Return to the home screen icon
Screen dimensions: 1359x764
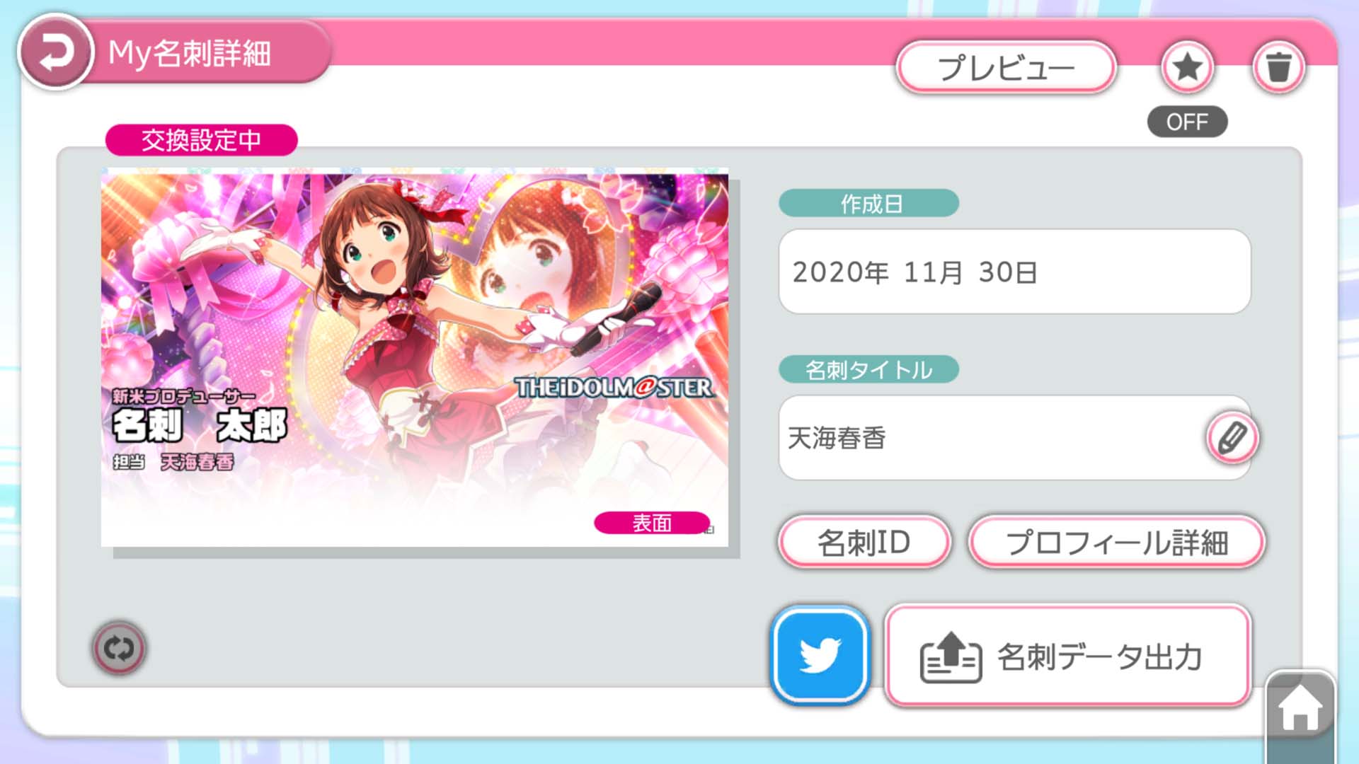click(x=1300, y=708)
